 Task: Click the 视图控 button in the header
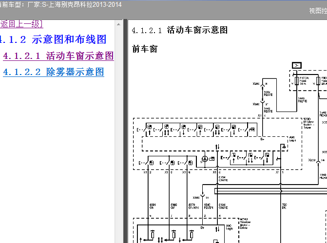[318, 11]
